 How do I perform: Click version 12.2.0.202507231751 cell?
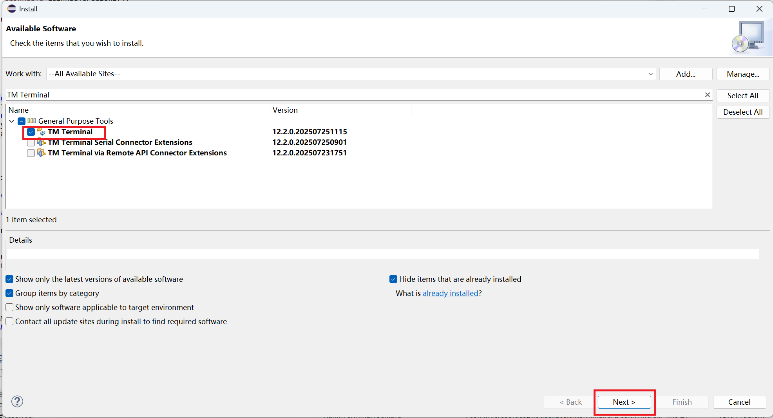coord(310,153)
